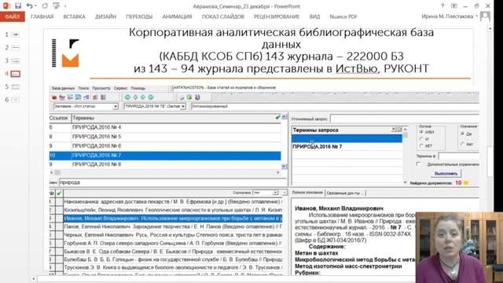Open ribbon display options icon

pos(454,6)
